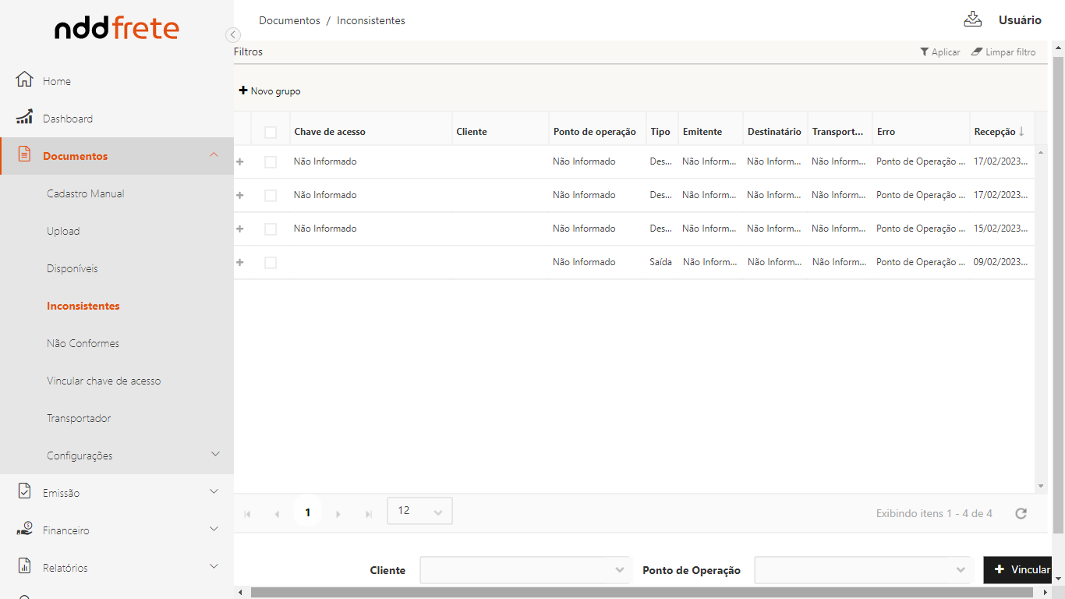Viewport: 1065px width, 599px height.
Task: Click the Emissão document check icon
Action: pyautogui.click(x=24, y=492)
